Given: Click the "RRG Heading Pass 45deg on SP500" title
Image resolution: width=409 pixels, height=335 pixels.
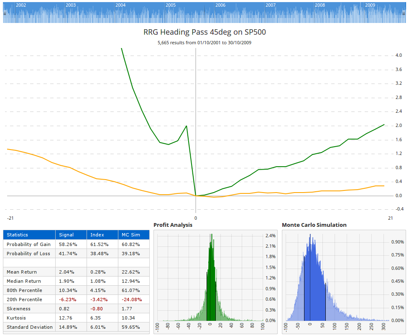Looking at the screenshot, I should (x=204, y=32).
